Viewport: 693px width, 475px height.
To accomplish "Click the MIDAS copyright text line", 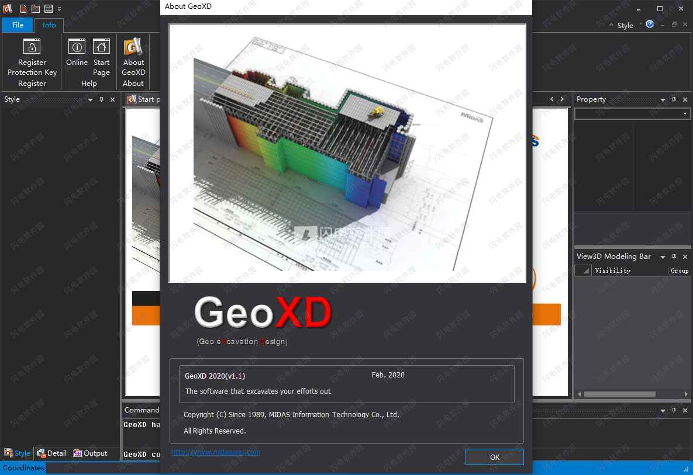I will coord(291,414).
